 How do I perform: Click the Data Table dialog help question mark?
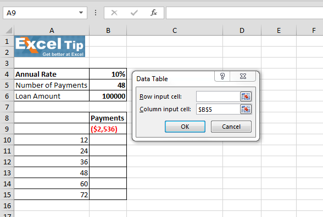[x=222, y=76]
